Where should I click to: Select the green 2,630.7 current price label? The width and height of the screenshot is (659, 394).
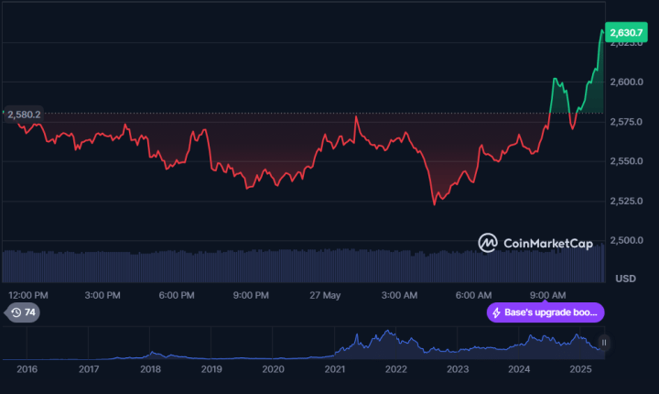(625, 33)
